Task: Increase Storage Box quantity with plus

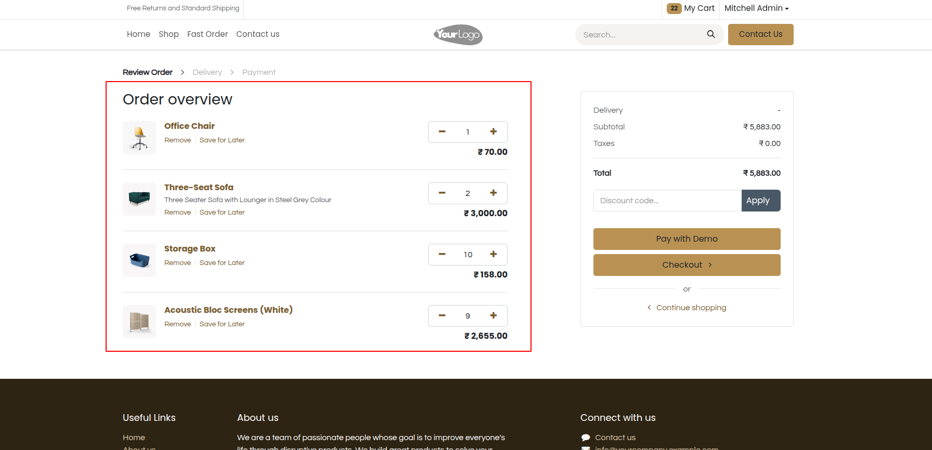Action: tap(494, 254)
